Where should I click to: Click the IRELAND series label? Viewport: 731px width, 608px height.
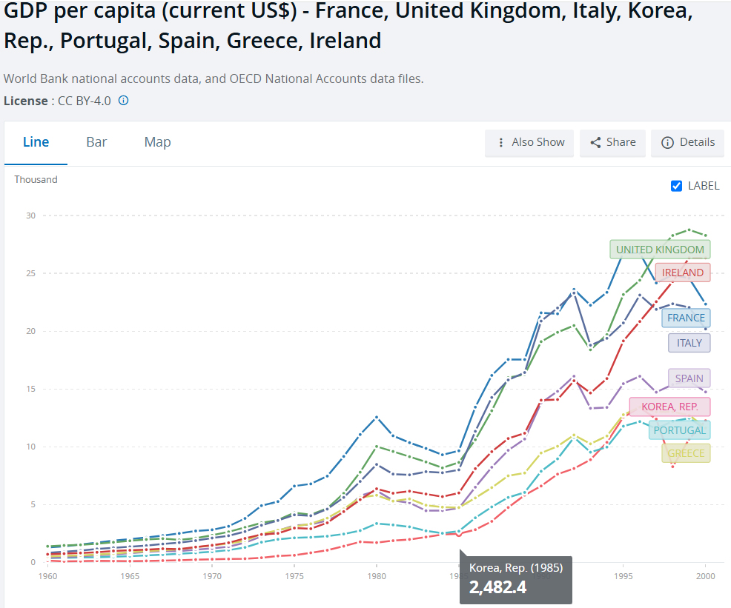coord(682,273)
